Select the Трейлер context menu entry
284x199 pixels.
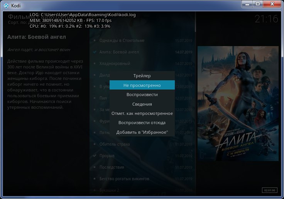pos(142,76)
